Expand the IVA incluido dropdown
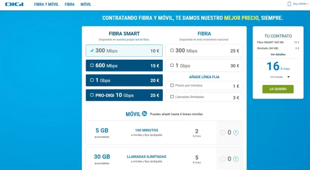 [288, 77]
